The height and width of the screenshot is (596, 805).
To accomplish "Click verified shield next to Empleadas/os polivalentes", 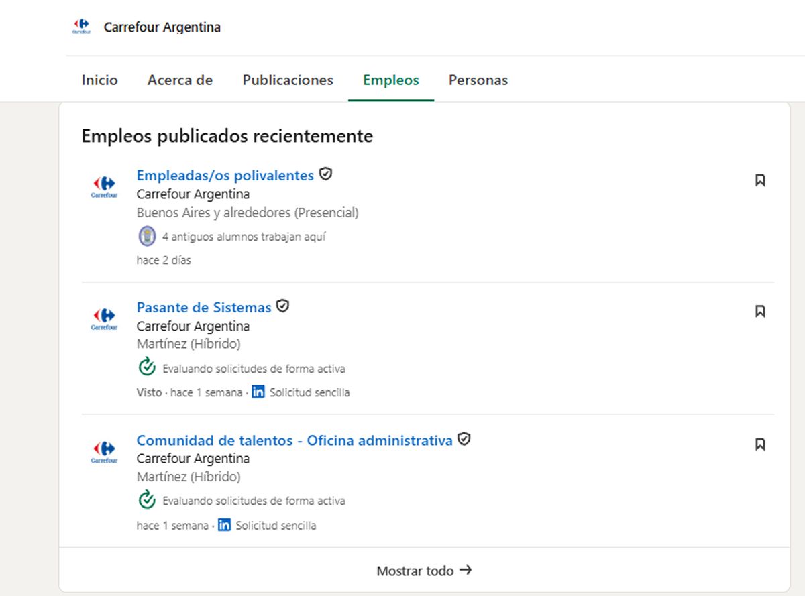I will pos(326,174).
